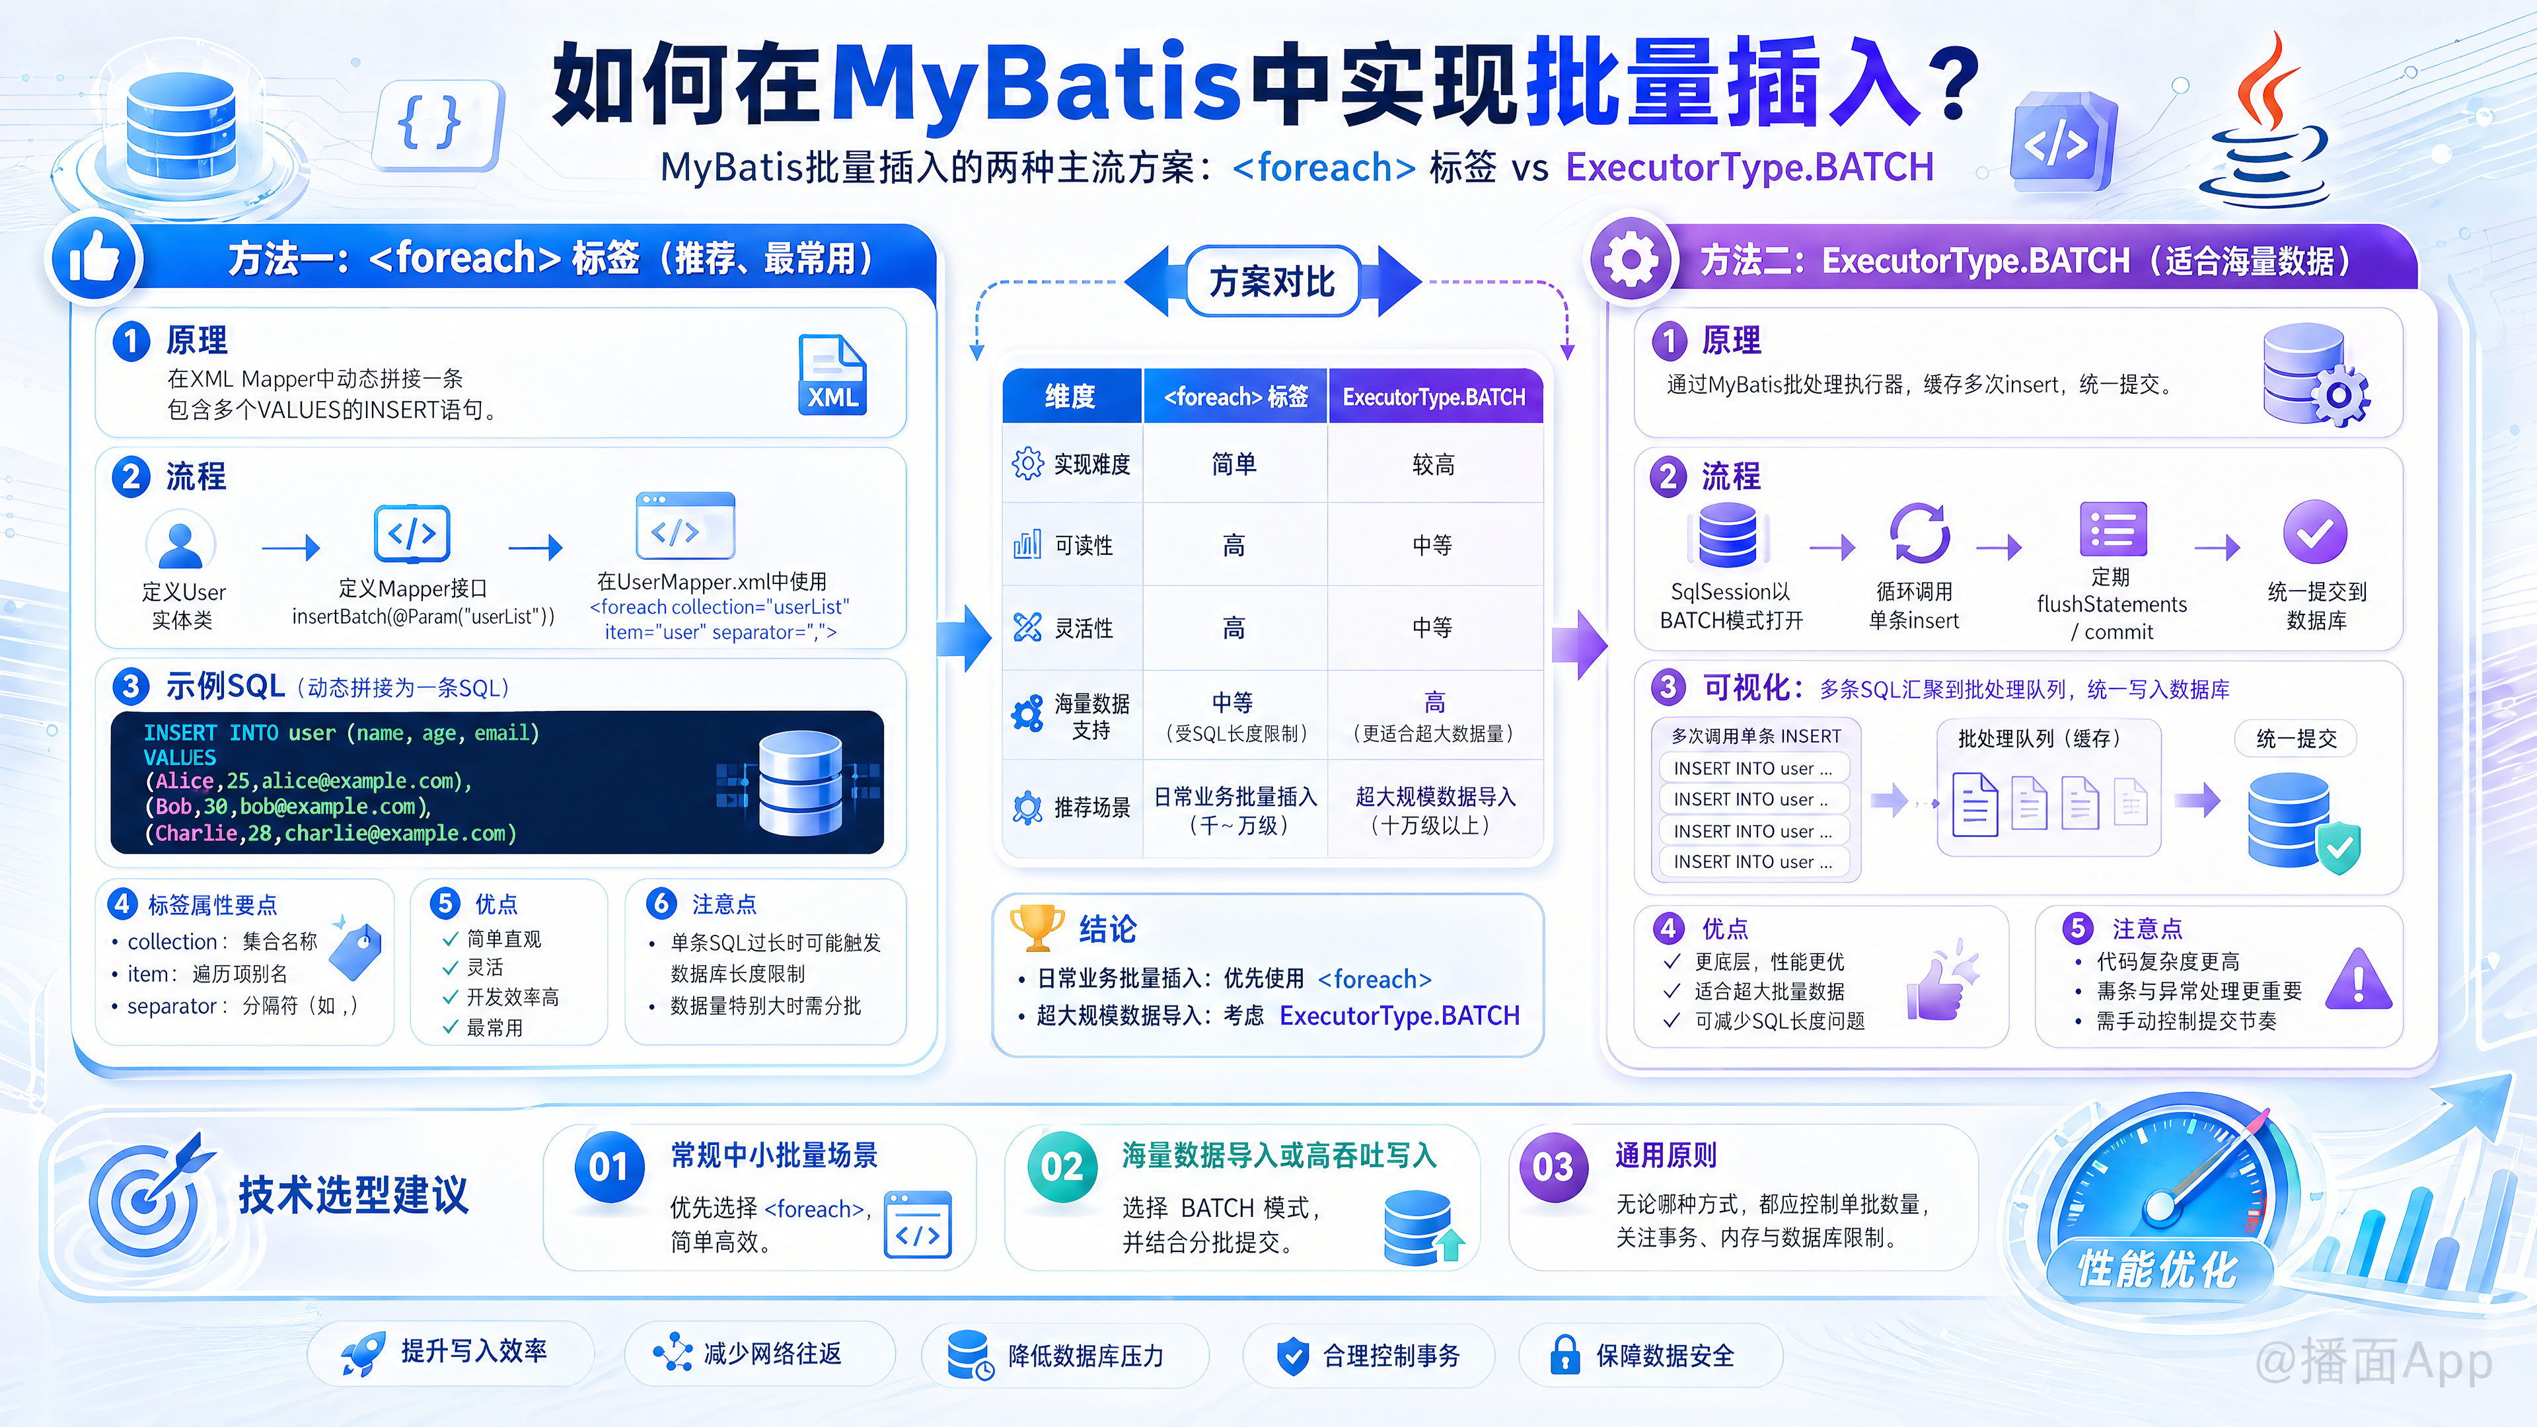
Task: Click the Alice,25,alice@example.com values line
Action: [x=309, y=781]
